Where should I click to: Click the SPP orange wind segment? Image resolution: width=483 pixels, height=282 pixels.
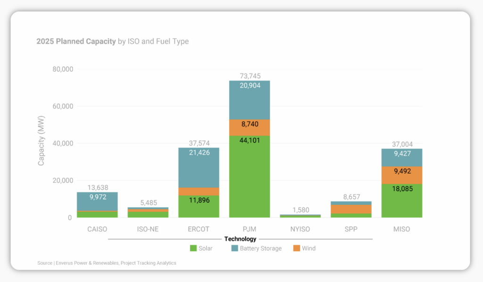tap(351, 209)
